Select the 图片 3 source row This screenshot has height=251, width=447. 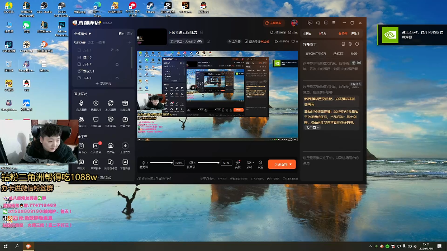103,57
